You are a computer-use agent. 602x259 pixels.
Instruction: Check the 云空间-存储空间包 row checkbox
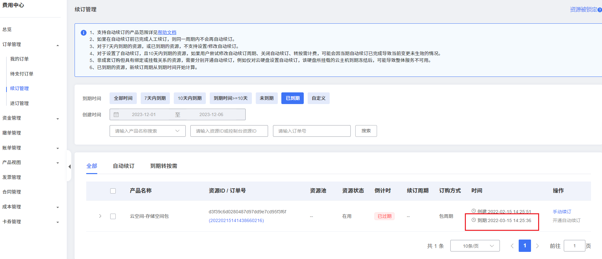point(113,216)
